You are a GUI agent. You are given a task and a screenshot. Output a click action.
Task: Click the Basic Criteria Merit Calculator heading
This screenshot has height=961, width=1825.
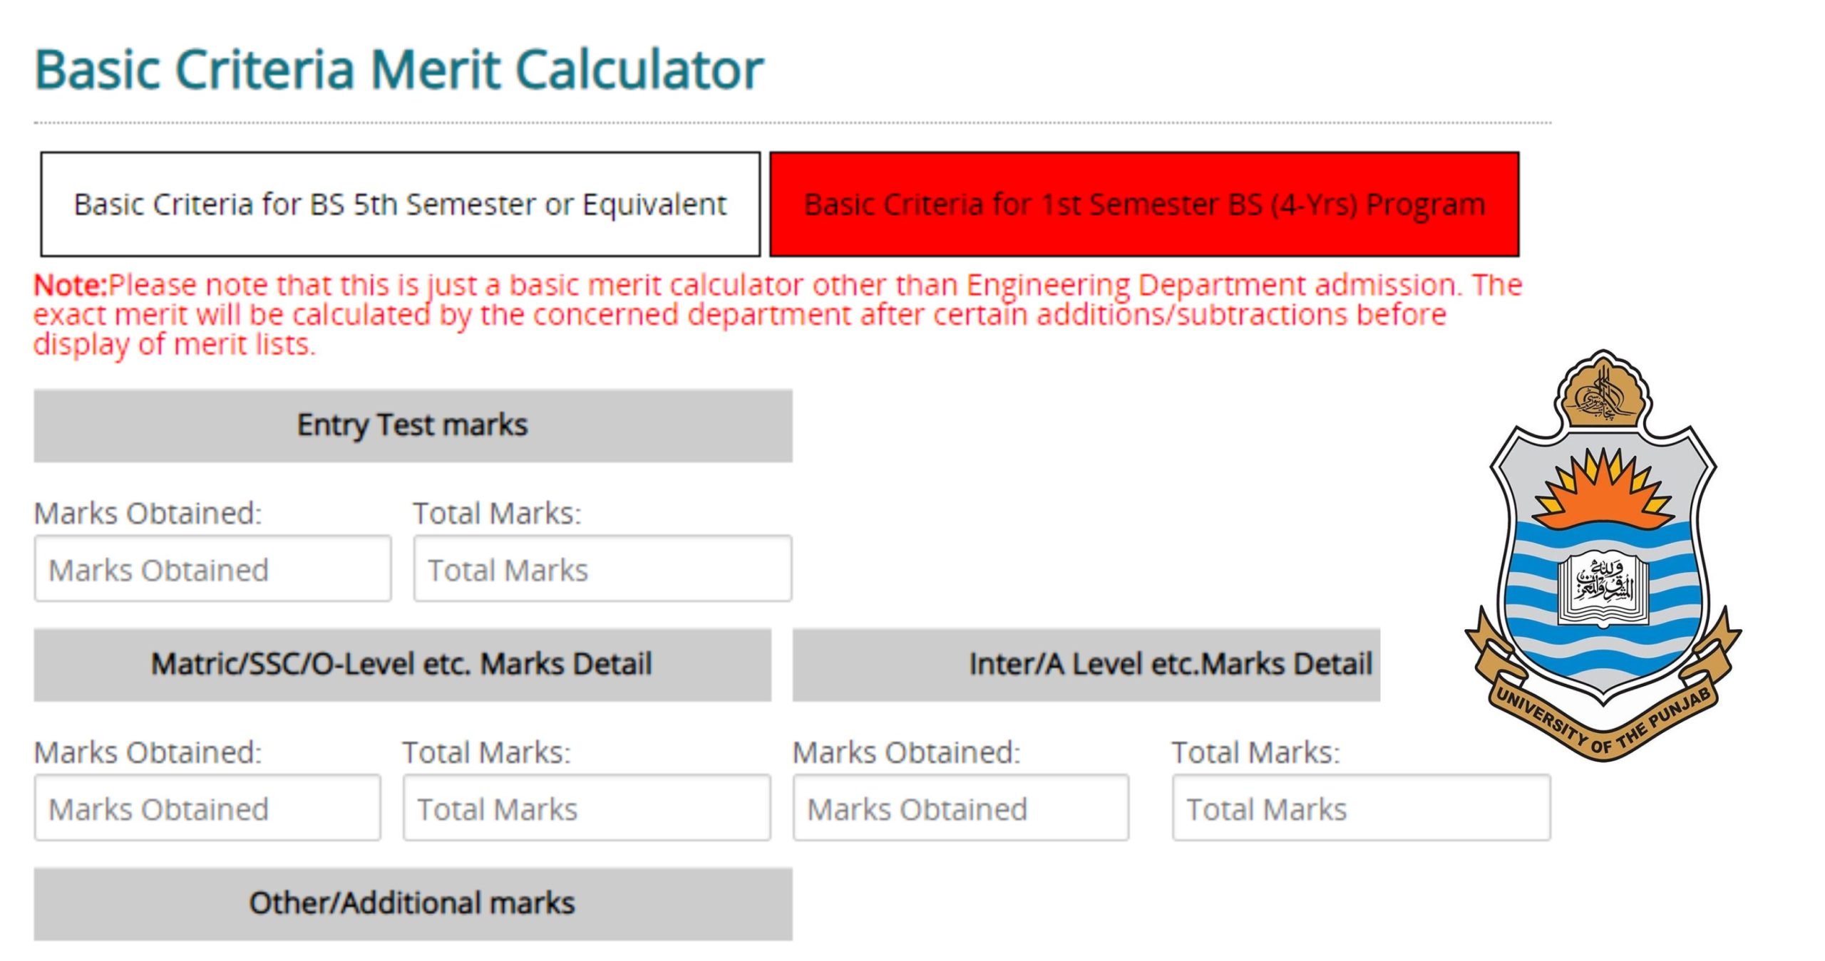click(x=398, y=69)
